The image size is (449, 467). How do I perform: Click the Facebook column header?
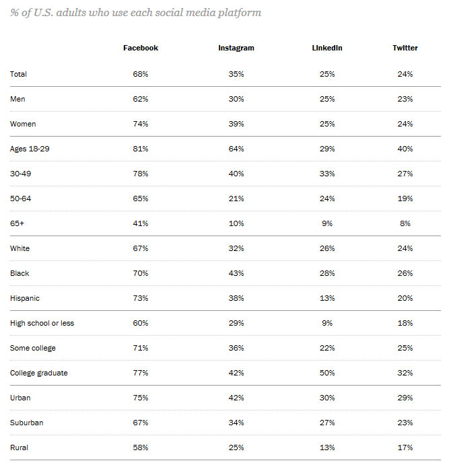tap(140, 48)
